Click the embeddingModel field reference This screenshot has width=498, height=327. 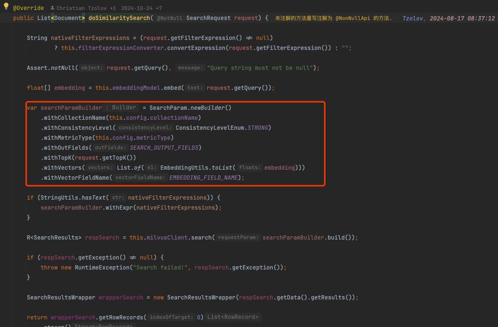click(136, 88)
